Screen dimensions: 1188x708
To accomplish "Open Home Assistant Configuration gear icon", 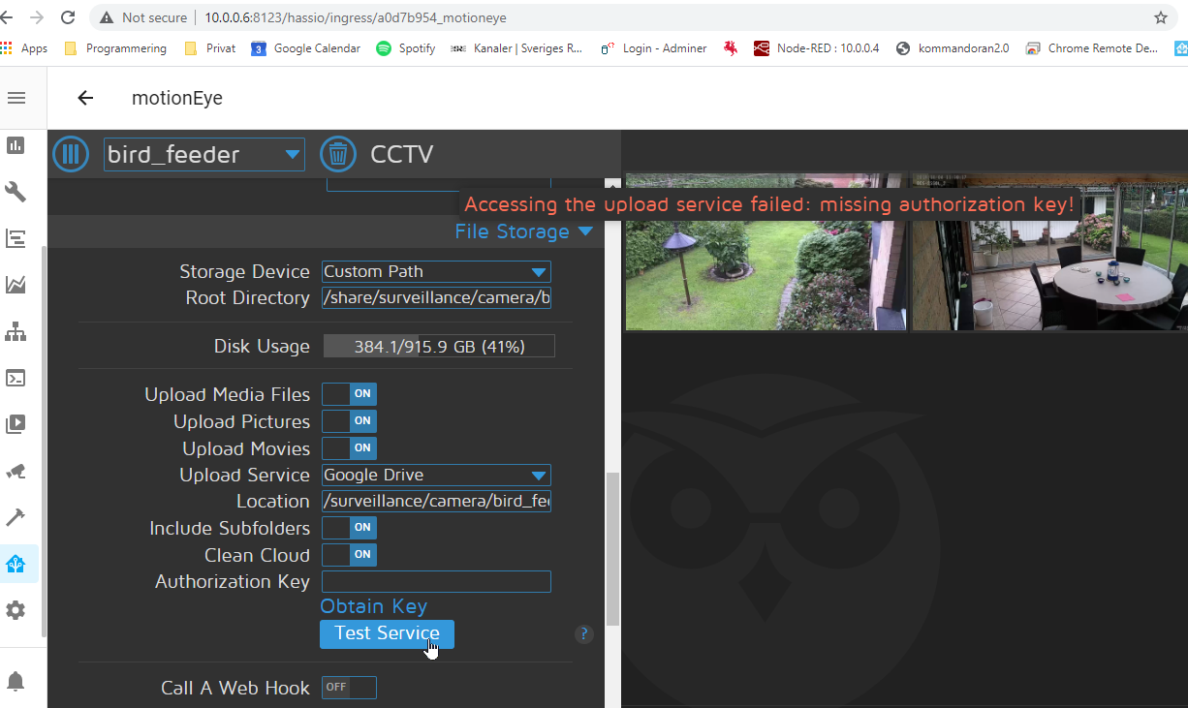I will tap(16, 610).
